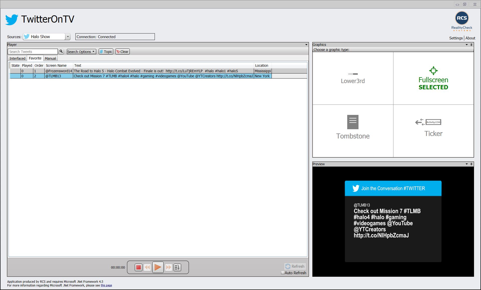
Task: Open the 'this page' .Net link
Action: click(x=106, y=285)
